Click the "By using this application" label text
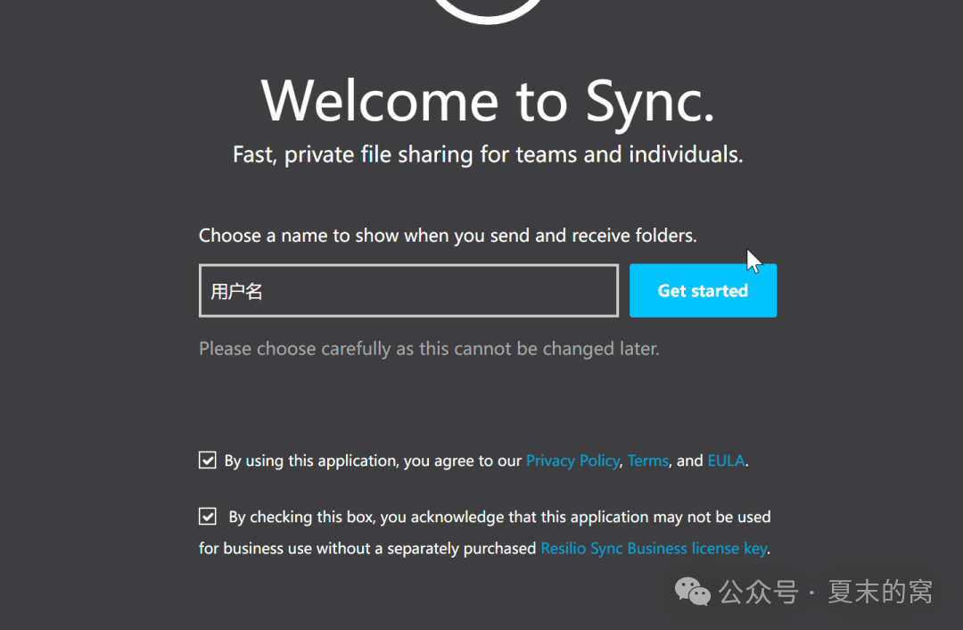 [373, 461]
